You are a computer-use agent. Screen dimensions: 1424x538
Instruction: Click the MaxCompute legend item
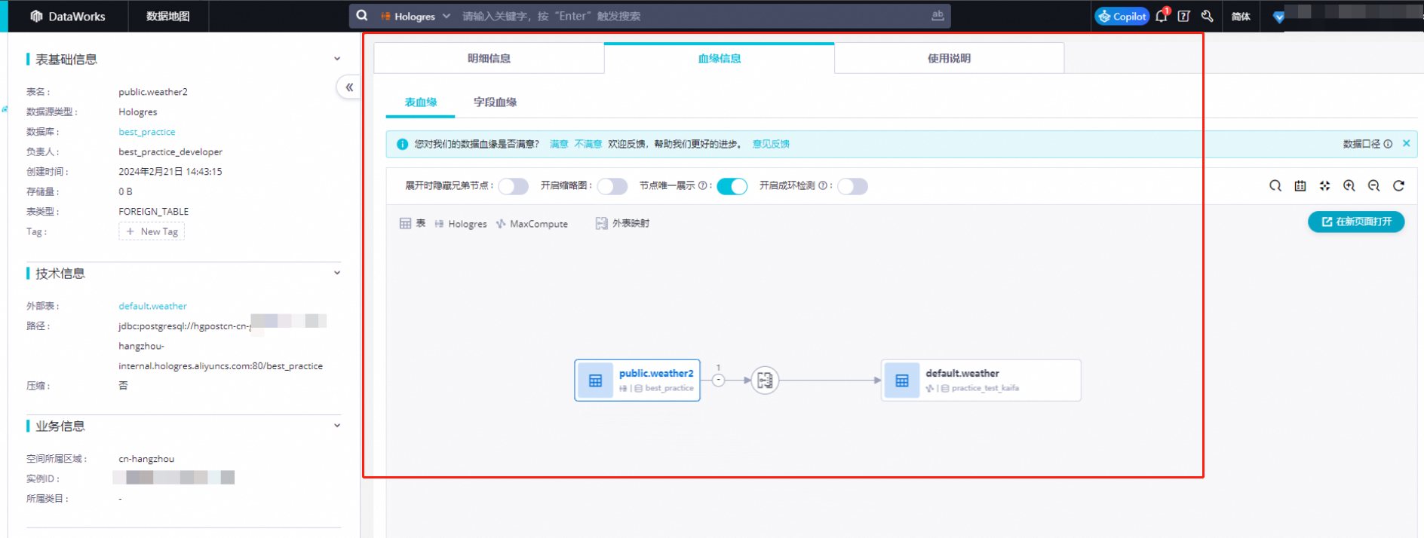tap(532, 224)
